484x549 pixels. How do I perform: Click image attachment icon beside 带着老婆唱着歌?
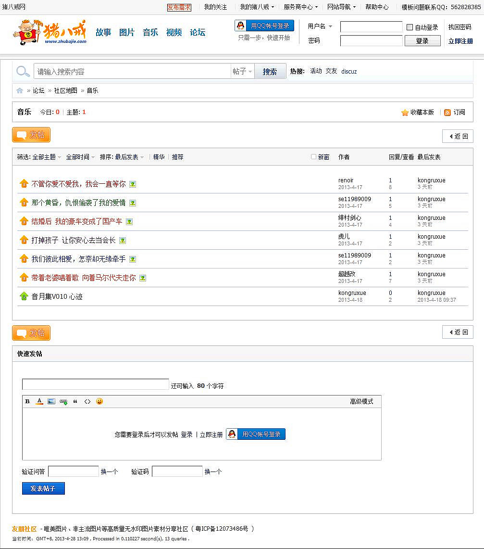tap(143, 278)
